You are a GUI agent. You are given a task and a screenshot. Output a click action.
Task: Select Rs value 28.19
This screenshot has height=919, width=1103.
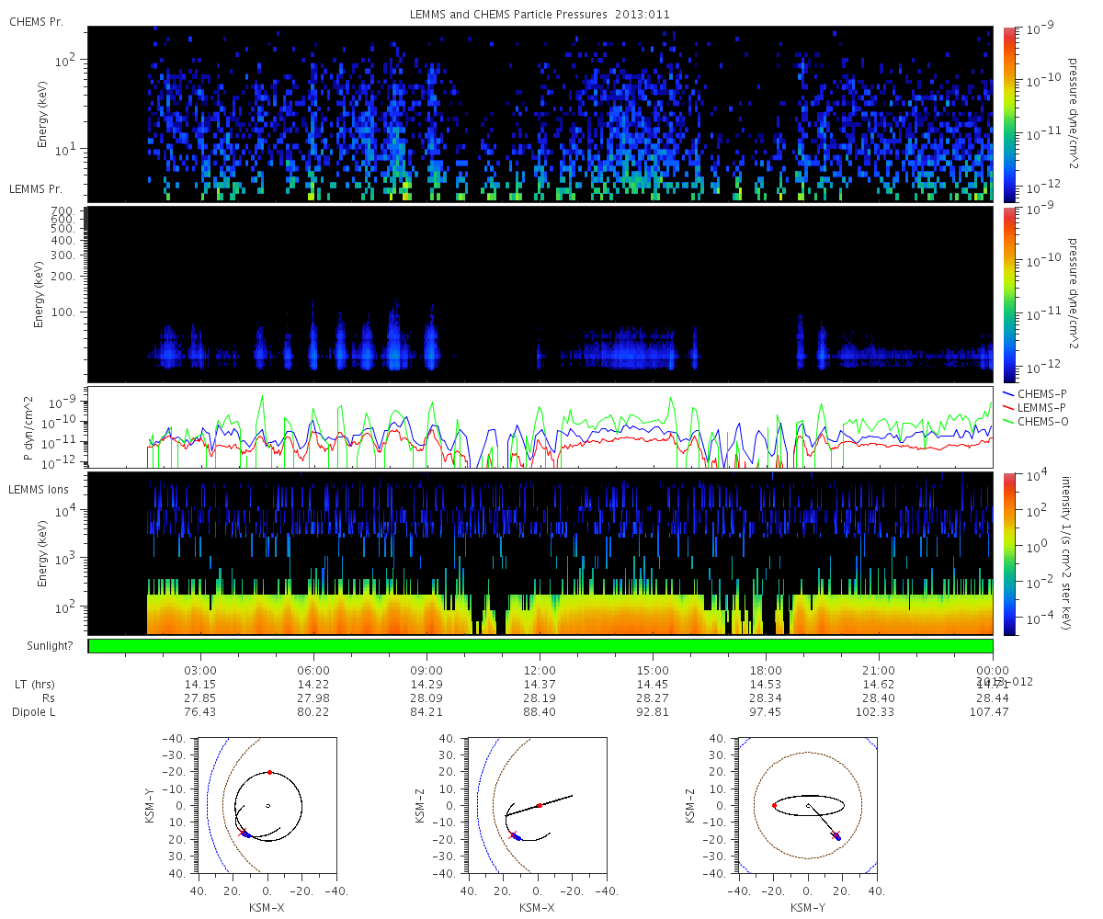540,698
